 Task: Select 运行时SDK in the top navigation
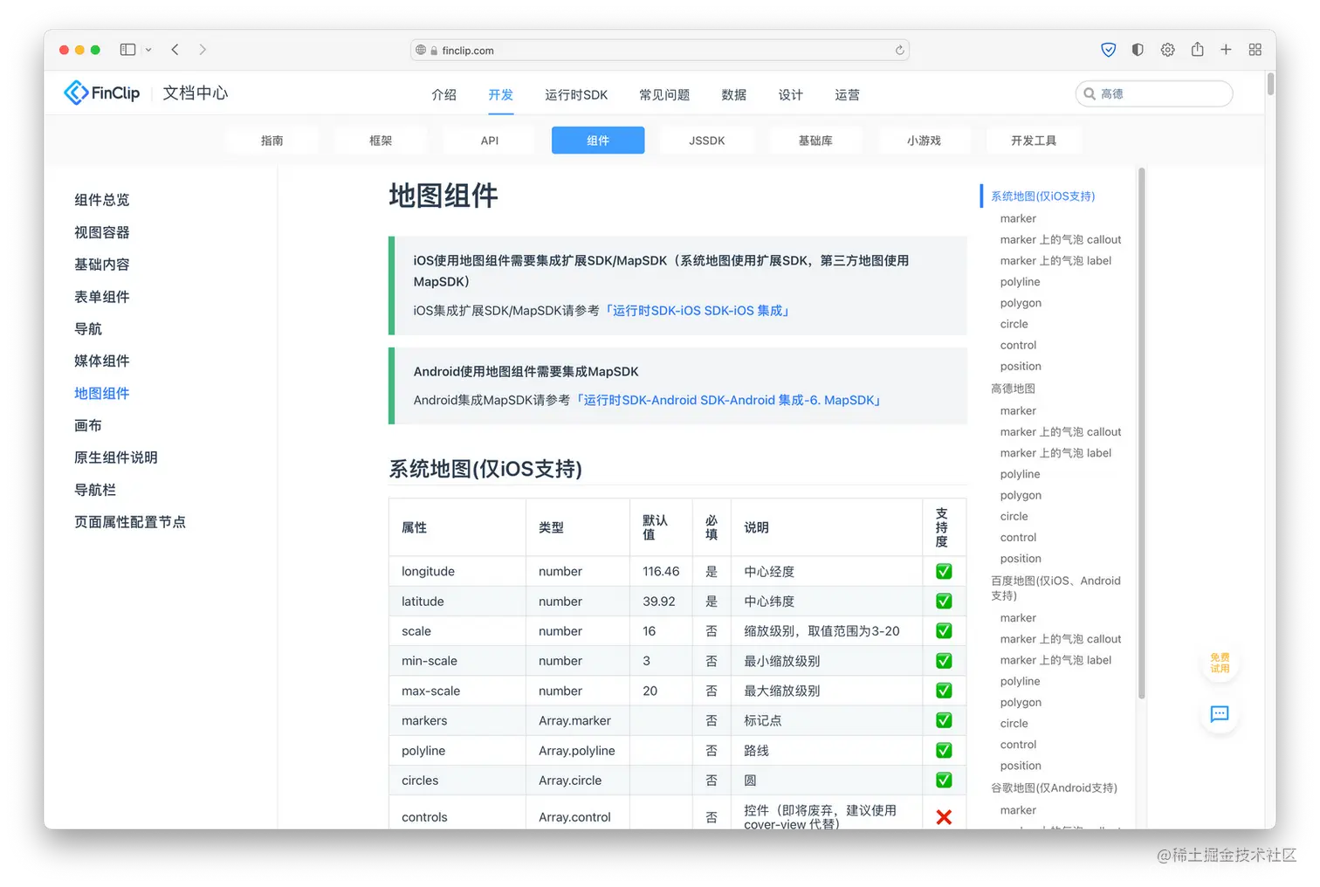(575, 94)
